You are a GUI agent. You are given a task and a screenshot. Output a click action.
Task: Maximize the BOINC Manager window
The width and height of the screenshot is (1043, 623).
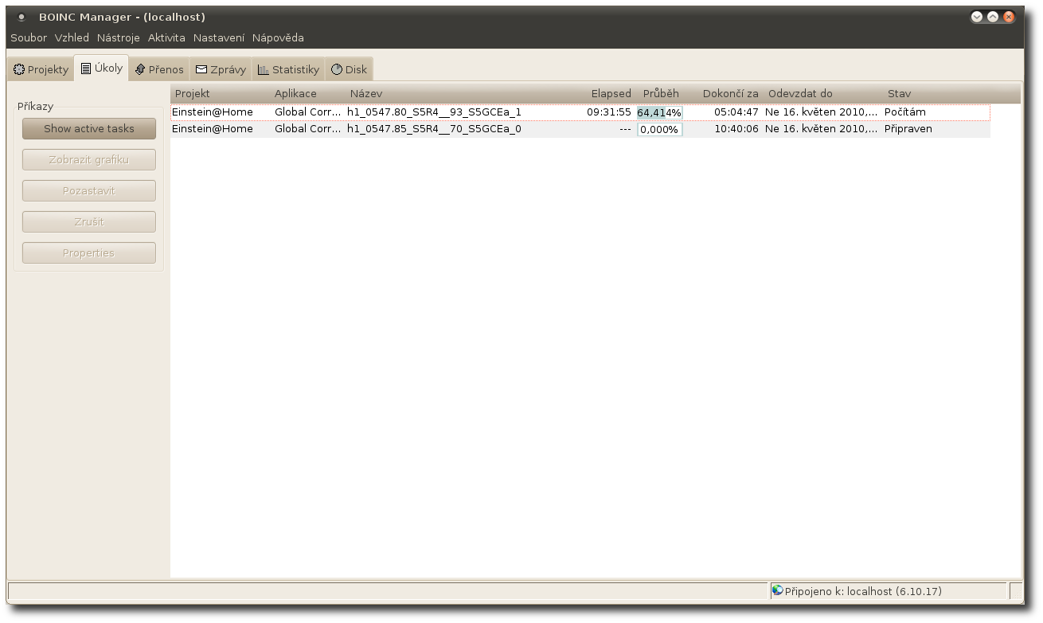(x=993, y=17)
